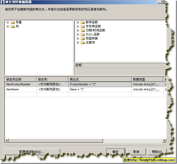
Task: Click the empty new-row name cell
Action: 21,94
